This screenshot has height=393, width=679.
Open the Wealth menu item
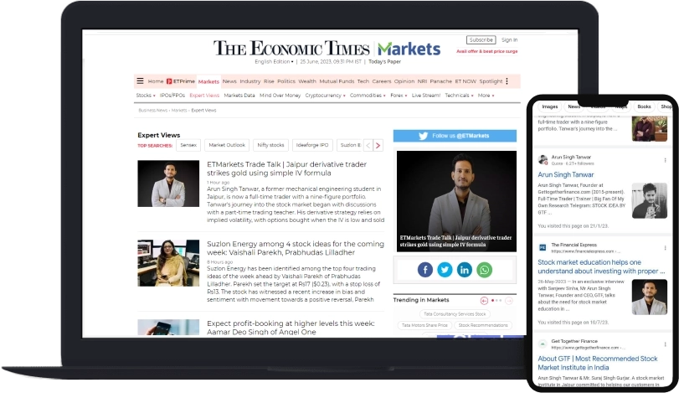pos(307,81)
